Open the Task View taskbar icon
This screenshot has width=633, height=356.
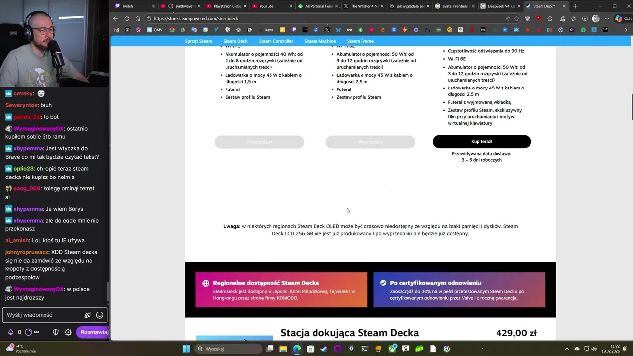[270, 349]
